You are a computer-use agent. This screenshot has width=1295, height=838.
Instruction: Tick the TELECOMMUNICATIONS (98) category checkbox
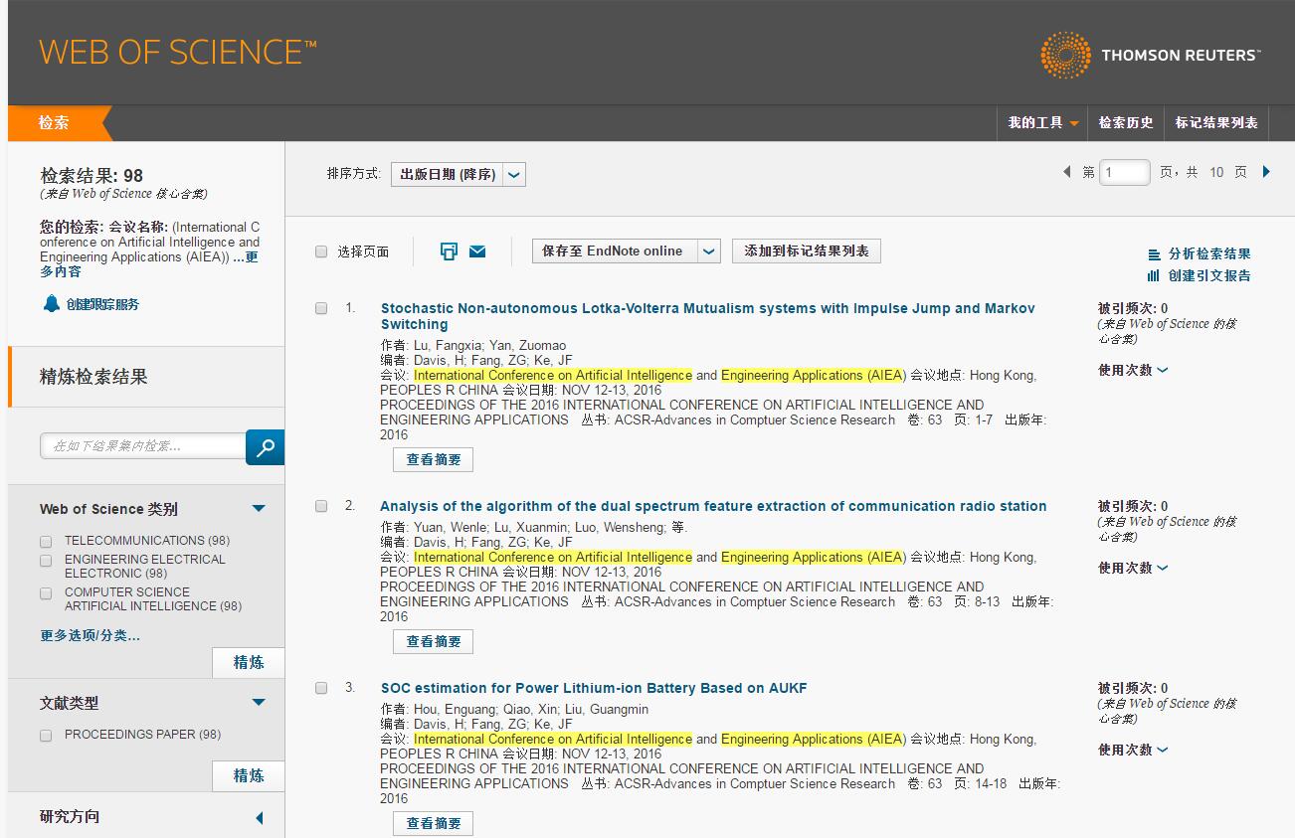(x=46, y=542)
